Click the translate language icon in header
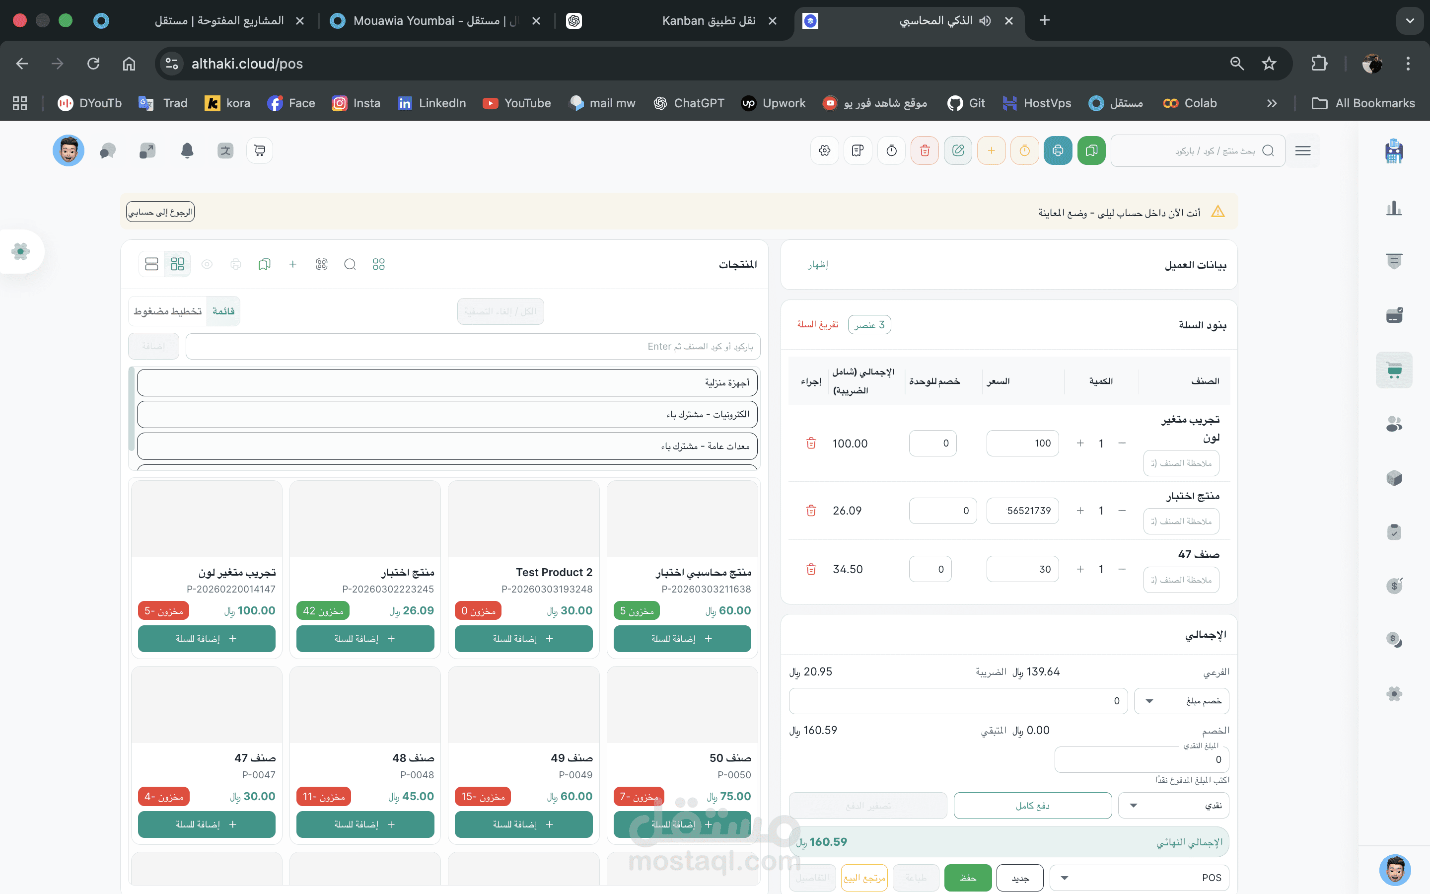 click(x=225, y=151)
